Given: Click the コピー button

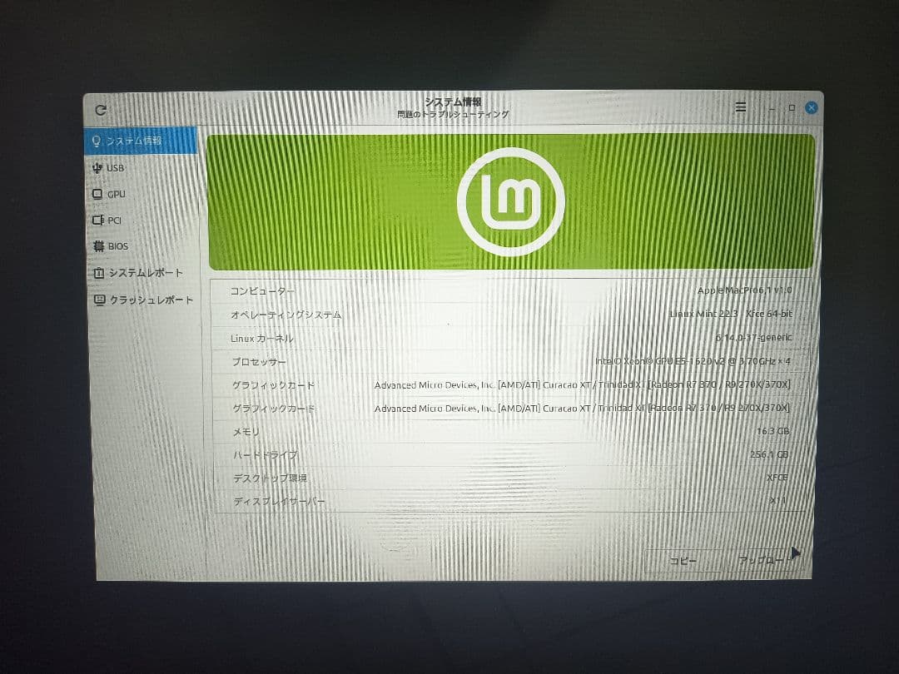Looking at the screenshot, I should tap(683, 561).
